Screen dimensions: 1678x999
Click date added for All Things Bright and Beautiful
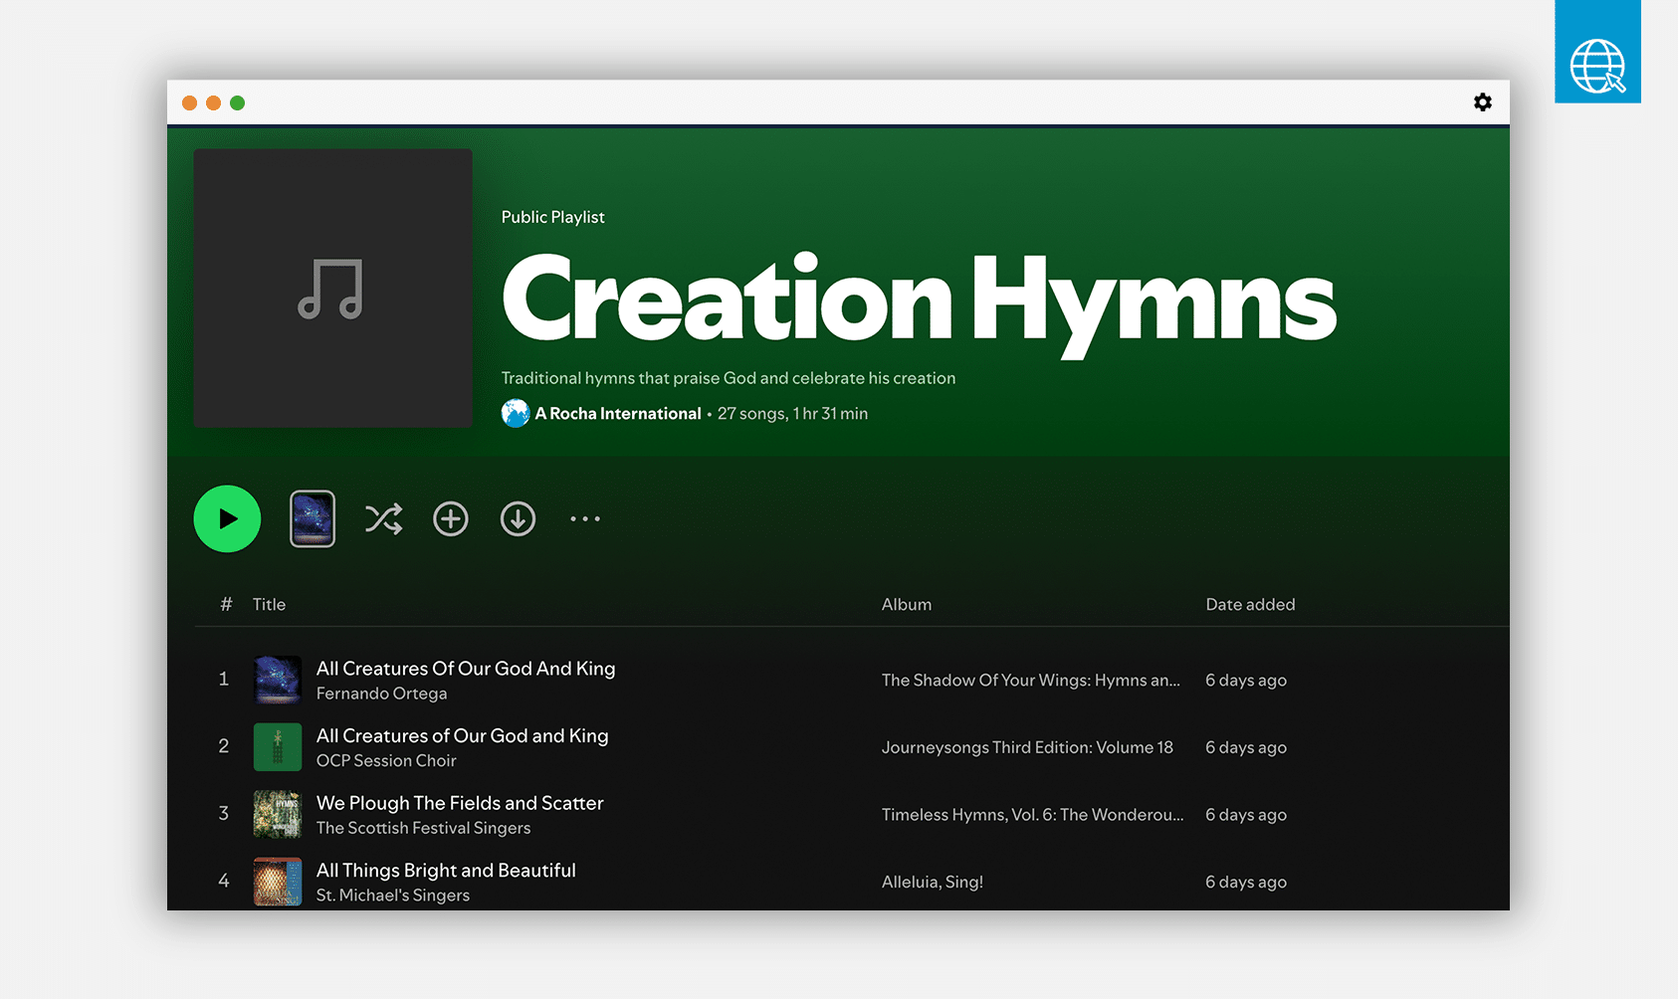click(x=1246, y=883)
